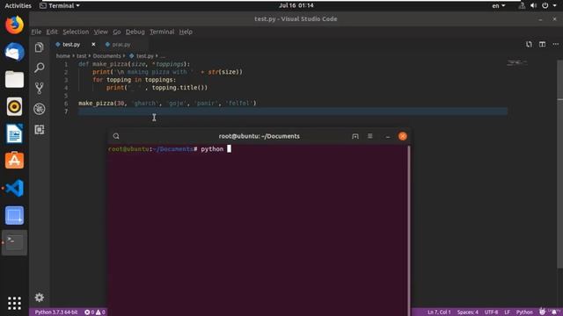Open the View menu
Image resolution: width=563 pixels, height=316 pixels.
click(101, 32)
